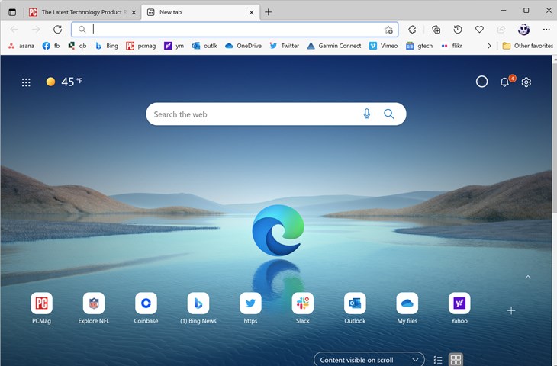557x366 pixels.
Task: Open ym Yahoo mail bookmark
Action: coord(174,46)
